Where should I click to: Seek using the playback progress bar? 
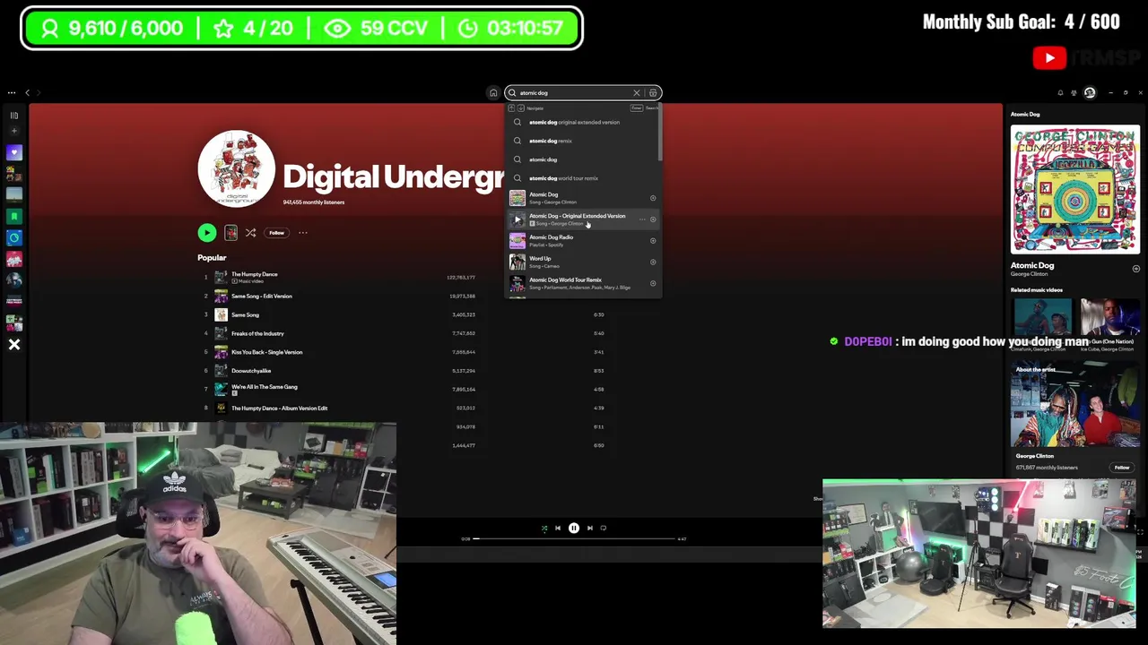[x=574, y=539]
